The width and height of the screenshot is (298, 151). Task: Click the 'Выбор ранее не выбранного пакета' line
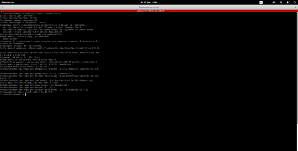pyautogui.click(x=29, y=60)
